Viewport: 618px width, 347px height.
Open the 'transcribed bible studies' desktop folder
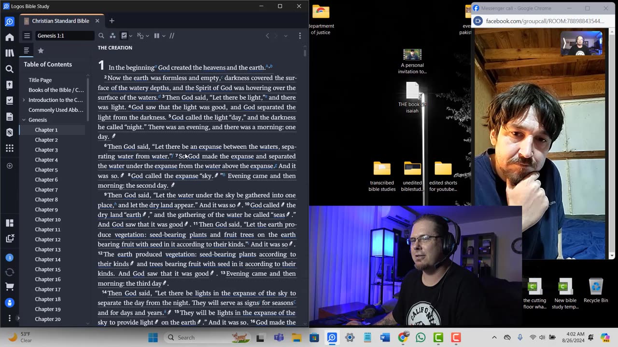382,176
